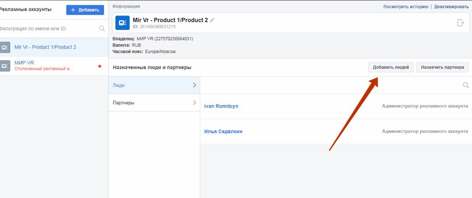Expand the Партнеры section chevron
Screen dimensions: 472x198
[195, 103]
